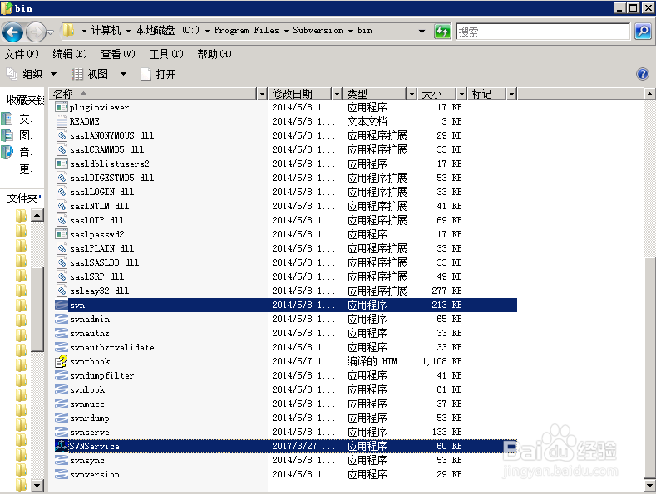Click the folder tree scroll-up arrow
The width and height of the screenshot is (656, 494).
[37, 215]
